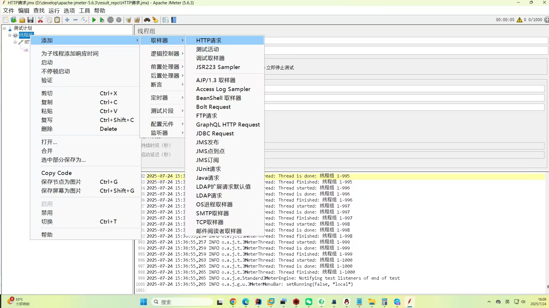
Task: Open Chrome from the taskbar
Action: tap(233, 302)
